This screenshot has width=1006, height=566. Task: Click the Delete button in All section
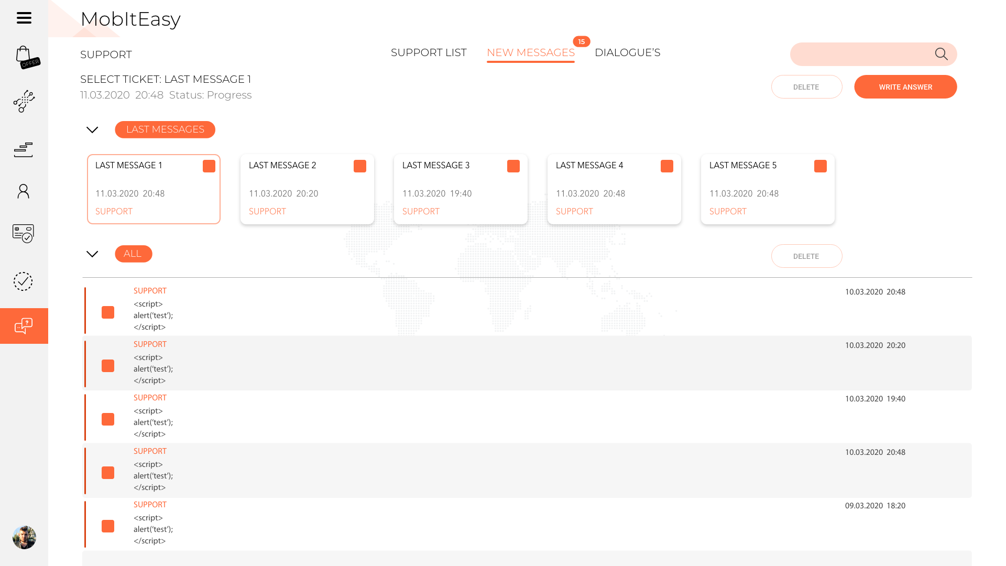(x=806, y=256)
